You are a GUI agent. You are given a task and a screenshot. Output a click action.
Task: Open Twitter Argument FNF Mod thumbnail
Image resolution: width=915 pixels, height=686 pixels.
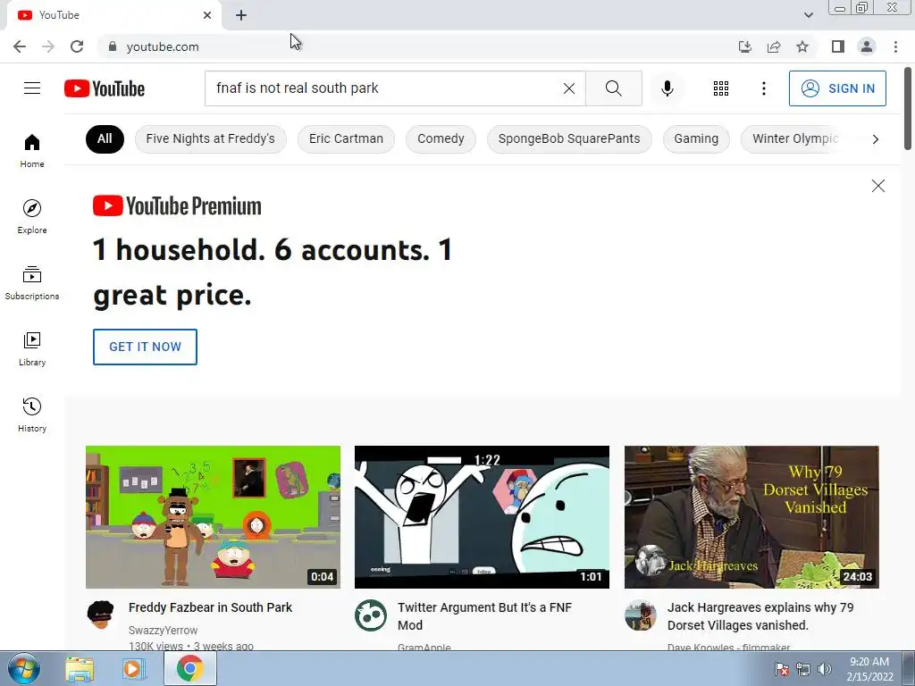482,517
